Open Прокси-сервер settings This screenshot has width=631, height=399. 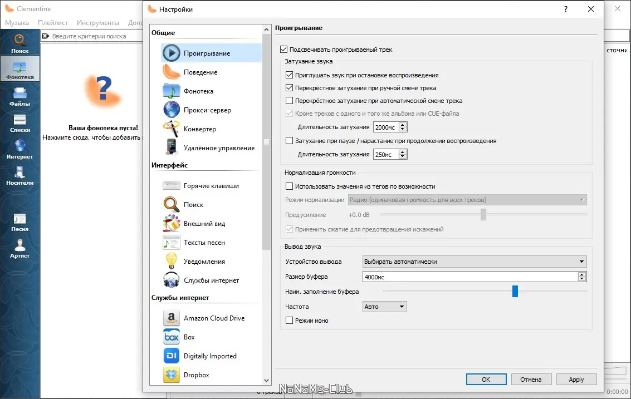[x=211, y=110]
